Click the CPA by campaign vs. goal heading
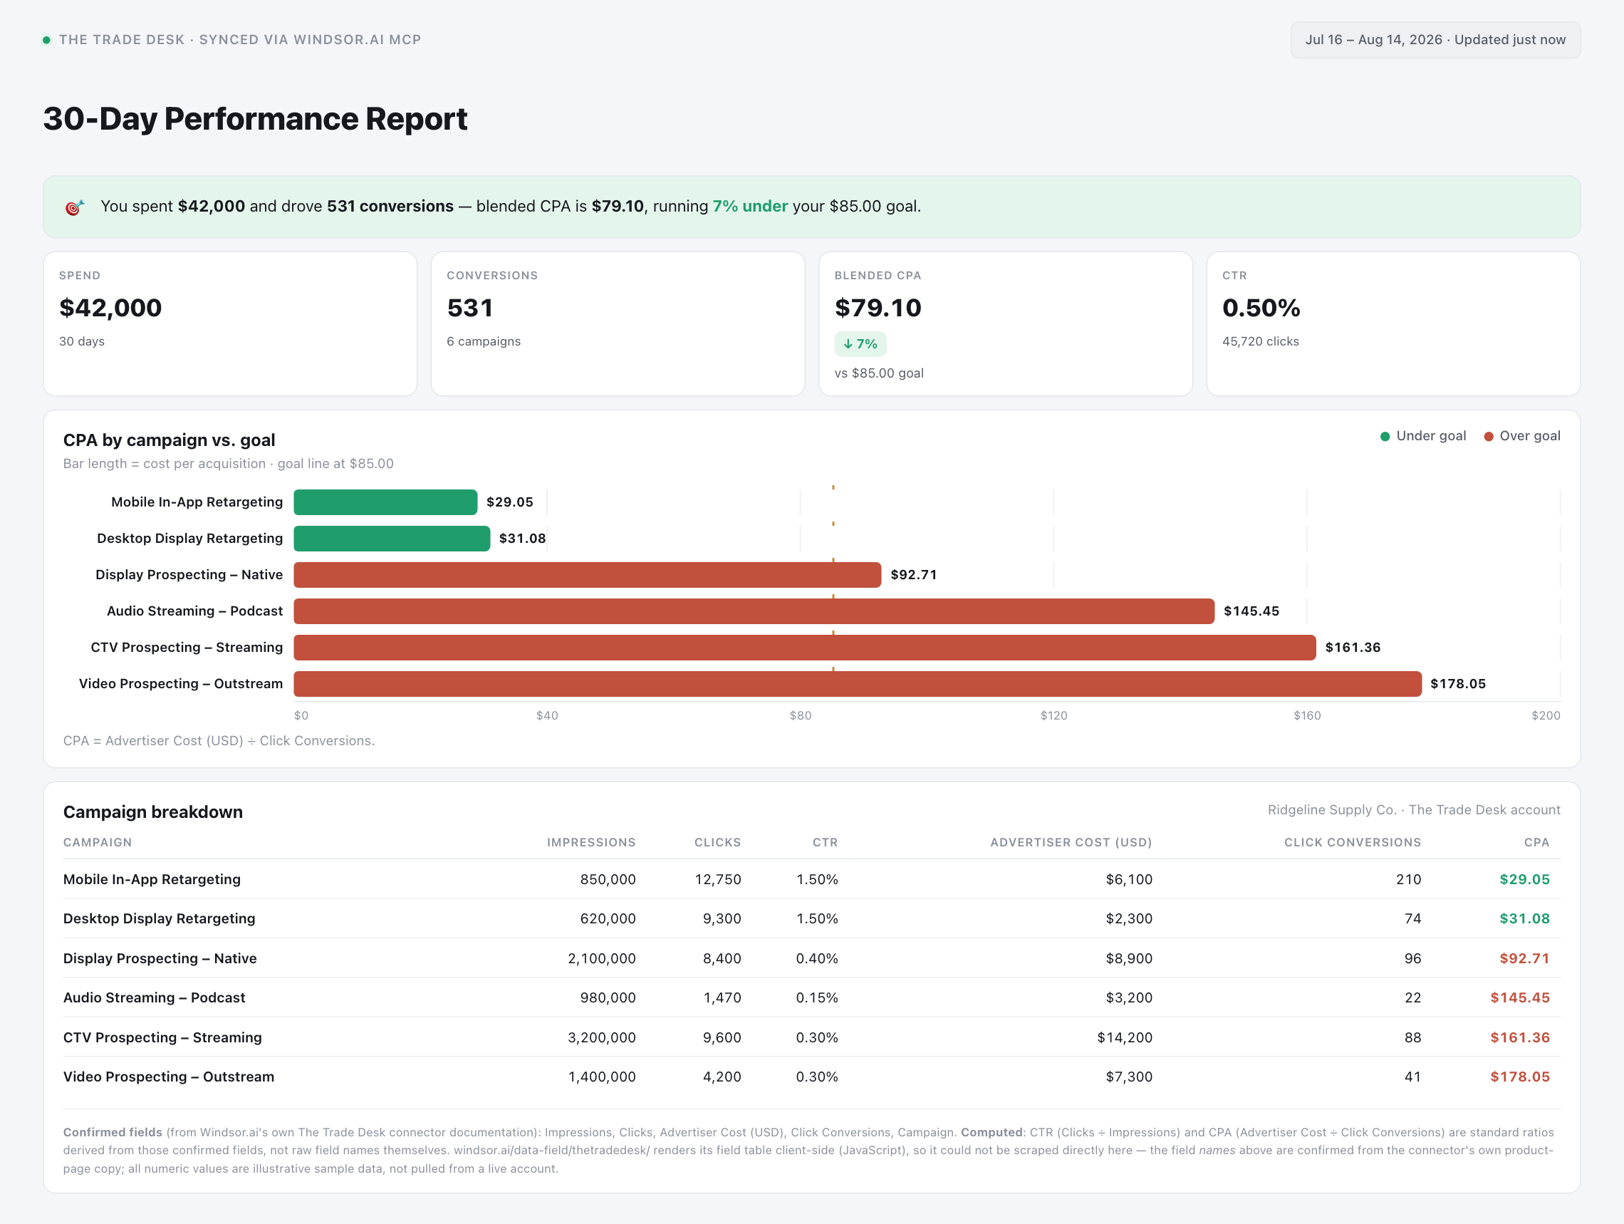 [169, 440]
